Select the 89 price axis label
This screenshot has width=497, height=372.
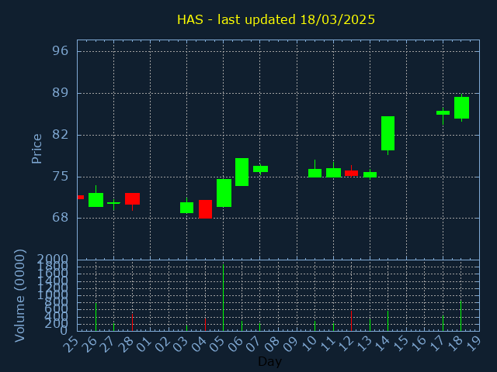[x=61, y=93]
